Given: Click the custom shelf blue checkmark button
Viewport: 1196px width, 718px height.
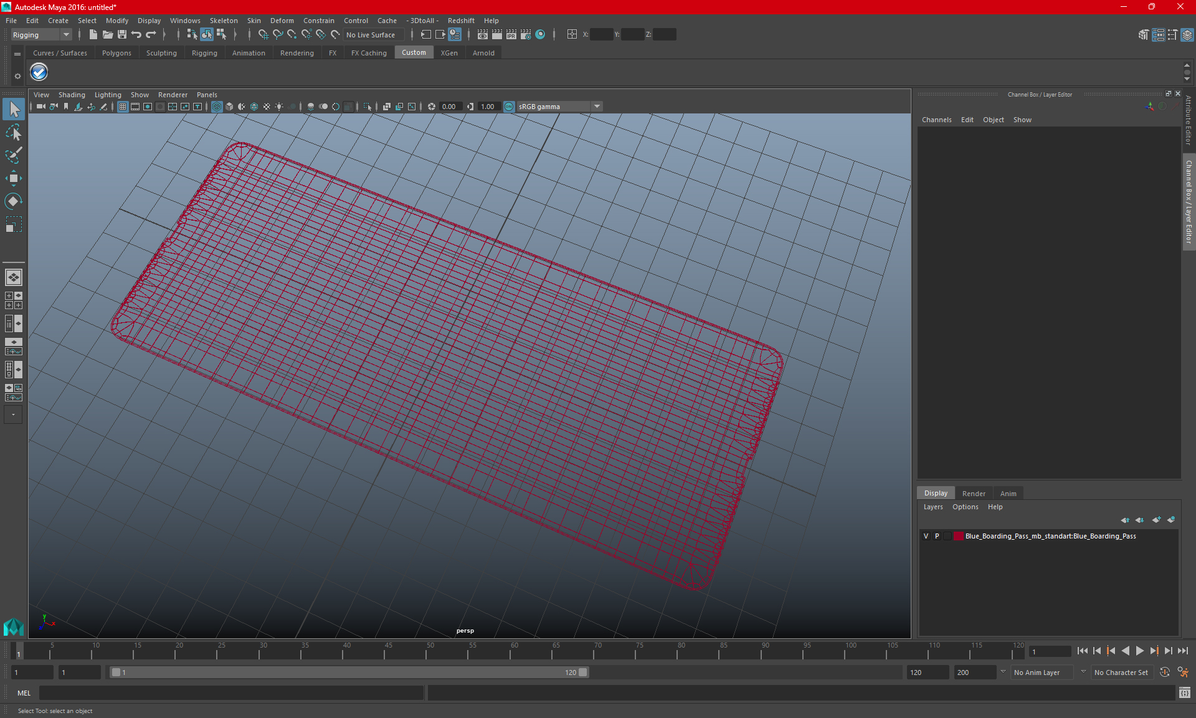Looking at the screenshot, I should click(39, 72).
